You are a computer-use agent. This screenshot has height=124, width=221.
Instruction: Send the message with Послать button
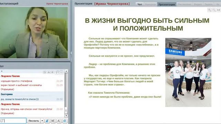pyautogui.click(x=33, y=121)
